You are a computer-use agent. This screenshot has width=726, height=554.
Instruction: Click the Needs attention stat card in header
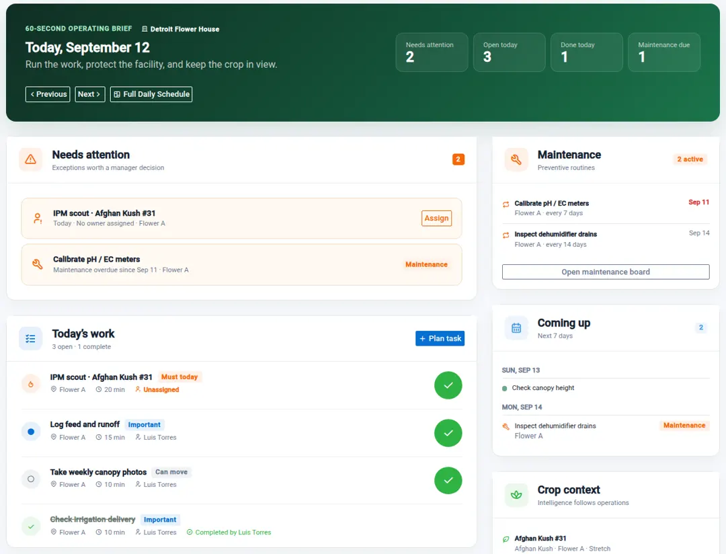click(x=432, y=52)
